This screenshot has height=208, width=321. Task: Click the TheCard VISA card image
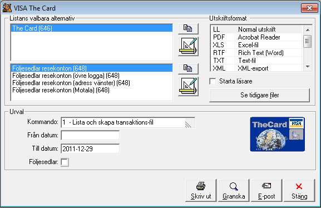(278, 134)
